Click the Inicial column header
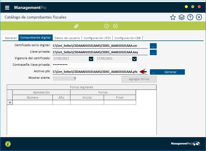Screen dimensions: 206x151 click(87, 97)
